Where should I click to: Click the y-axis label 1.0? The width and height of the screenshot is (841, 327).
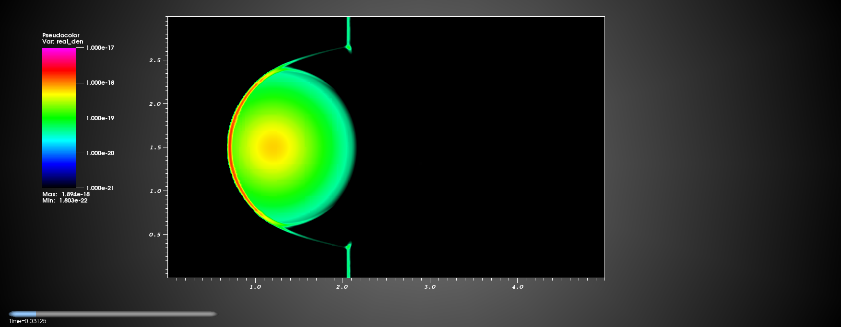(155, 191)
